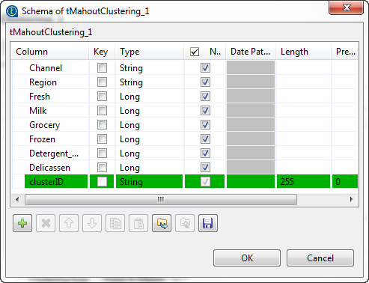Toggle Key checkbox for Fresh row
This screenshot has width=369, height=283.
102,97
